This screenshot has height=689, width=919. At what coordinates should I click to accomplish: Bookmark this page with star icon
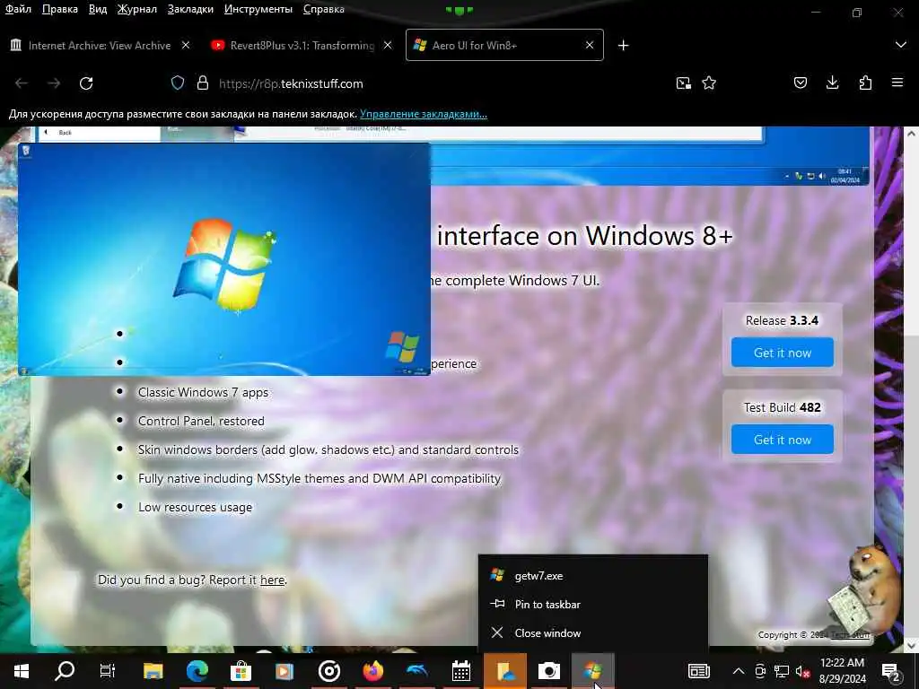tap(709, 83)
